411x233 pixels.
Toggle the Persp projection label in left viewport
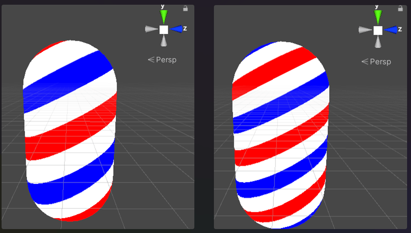pos(162,60)
